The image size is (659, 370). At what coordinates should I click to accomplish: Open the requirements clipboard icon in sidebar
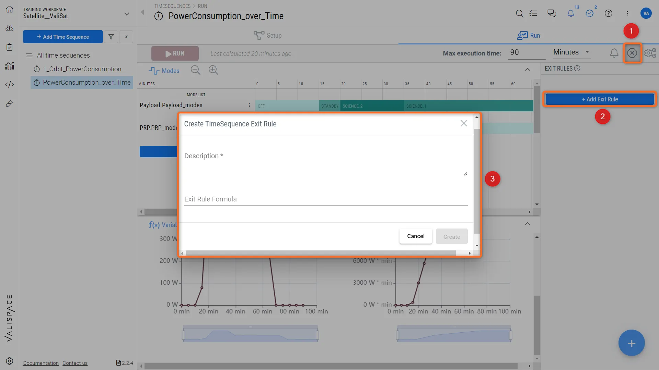click(10, 47)
